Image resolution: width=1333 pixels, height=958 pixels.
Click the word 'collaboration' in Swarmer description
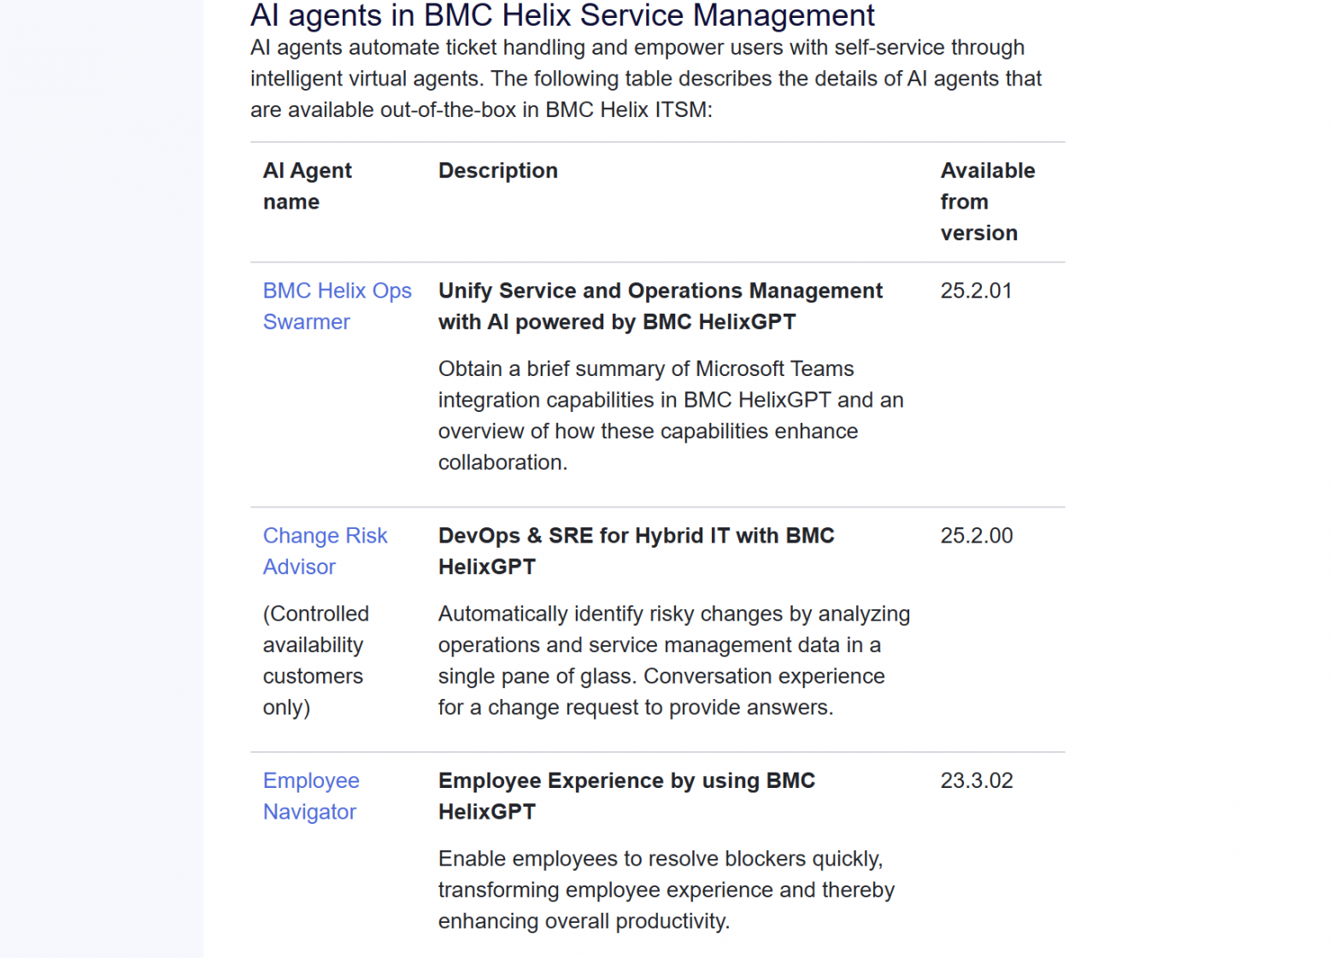[x=501, y=463]
